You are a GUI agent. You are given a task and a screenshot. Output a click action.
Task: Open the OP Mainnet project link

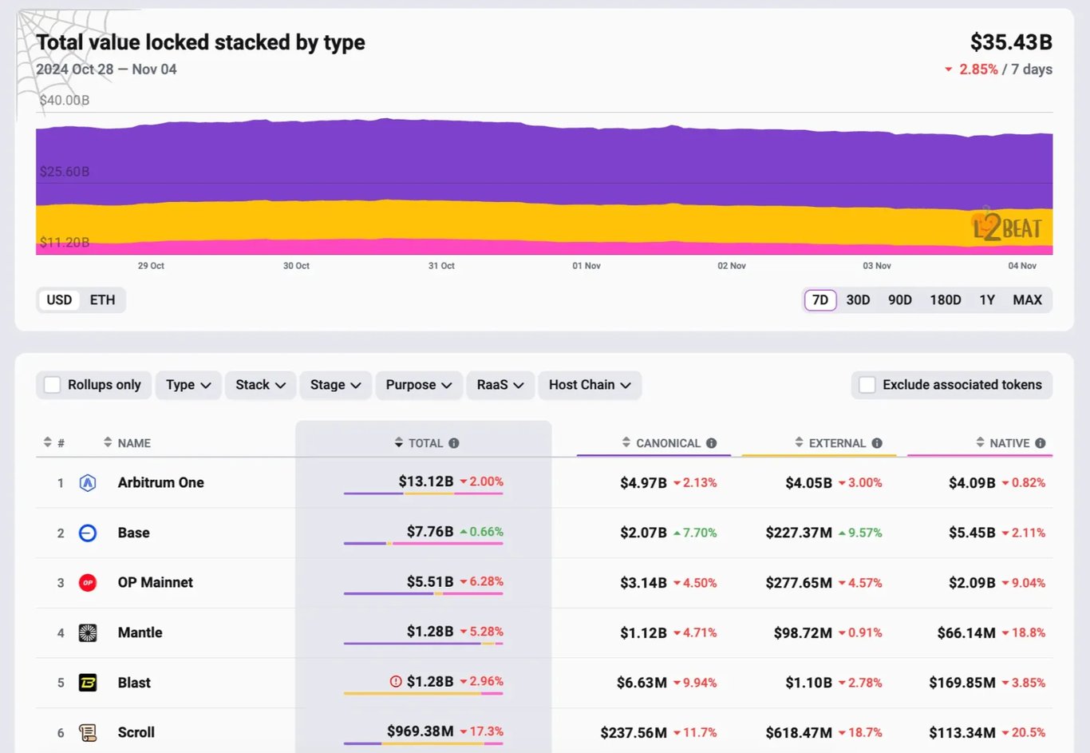(156, 583)
